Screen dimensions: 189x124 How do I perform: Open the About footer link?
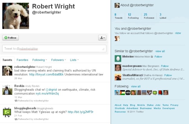click(118, 105)
